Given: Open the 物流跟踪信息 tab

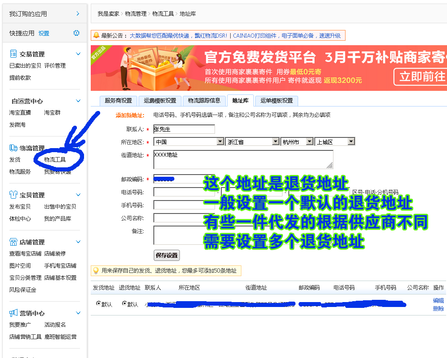Looking at the screenshot, I should point(205,101).
